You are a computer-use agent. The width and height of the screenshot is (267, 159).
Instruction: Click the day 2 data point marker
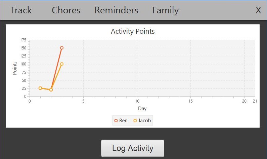click(x=51, y=90)
